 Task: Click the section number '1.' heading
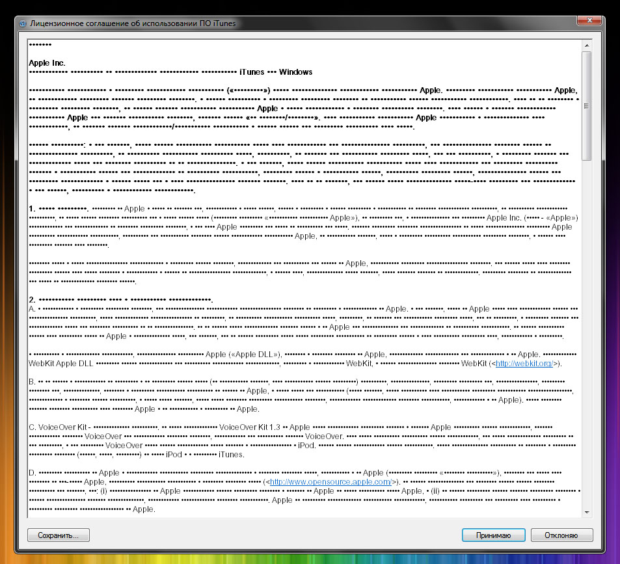(32, 208)
